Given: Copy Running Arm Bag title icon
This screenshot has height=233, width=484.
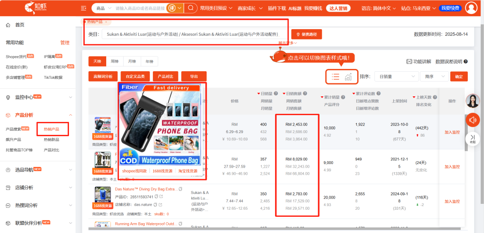Looking at the screenshot, I should [x=181, y=224].
